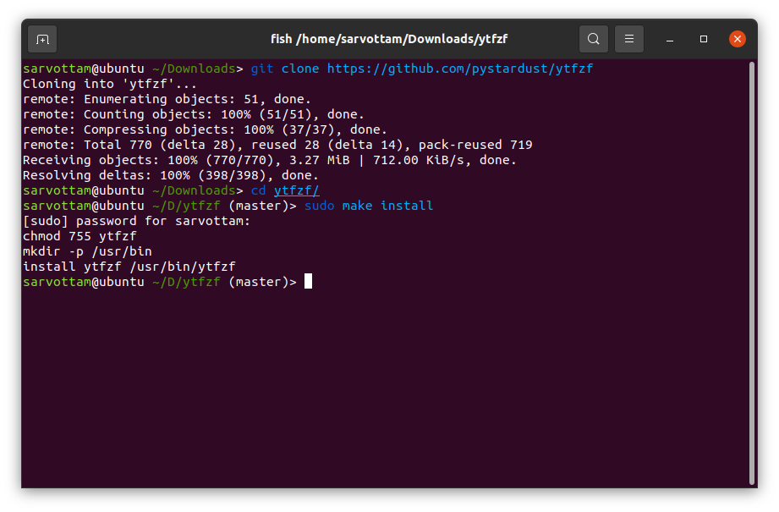Click the underlined ytfzf/ path
The height and width of the screenshot is (512, 779).
click(x=296, y=190)
